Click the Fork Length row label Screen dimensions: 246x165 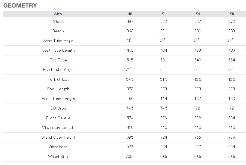58,89
